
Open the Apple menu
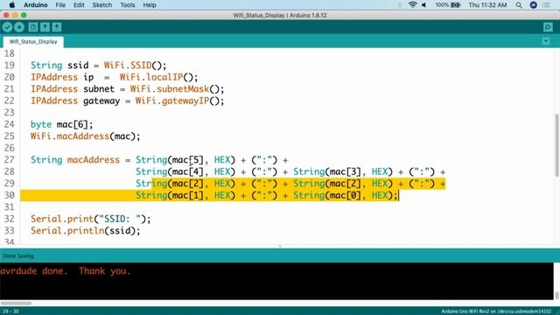[11, 5]
